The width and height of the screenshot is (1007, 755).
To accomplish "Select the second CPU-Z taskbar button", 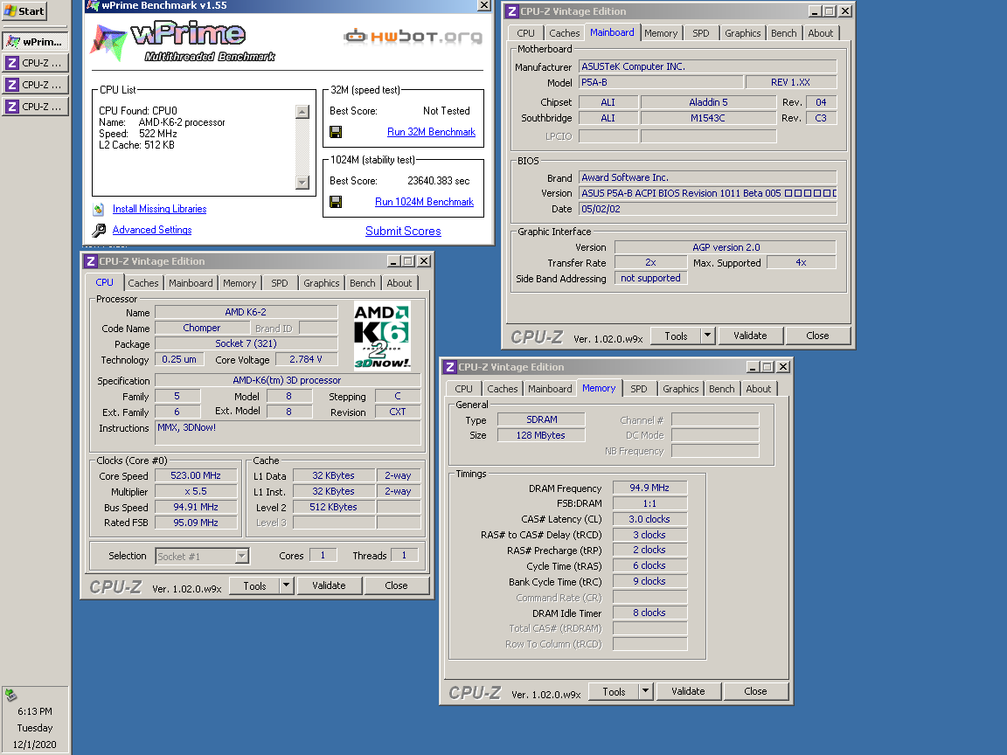I will click(35, 85).
